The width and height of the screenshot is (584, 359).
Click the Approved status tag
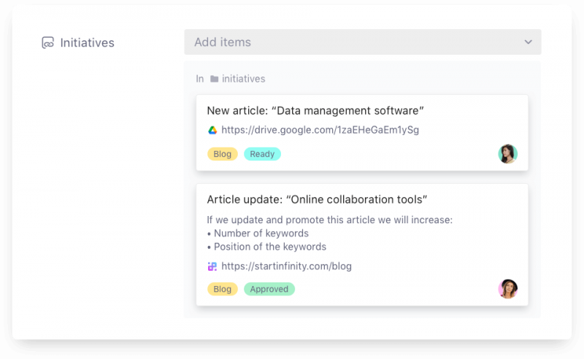tap(269, 289)
